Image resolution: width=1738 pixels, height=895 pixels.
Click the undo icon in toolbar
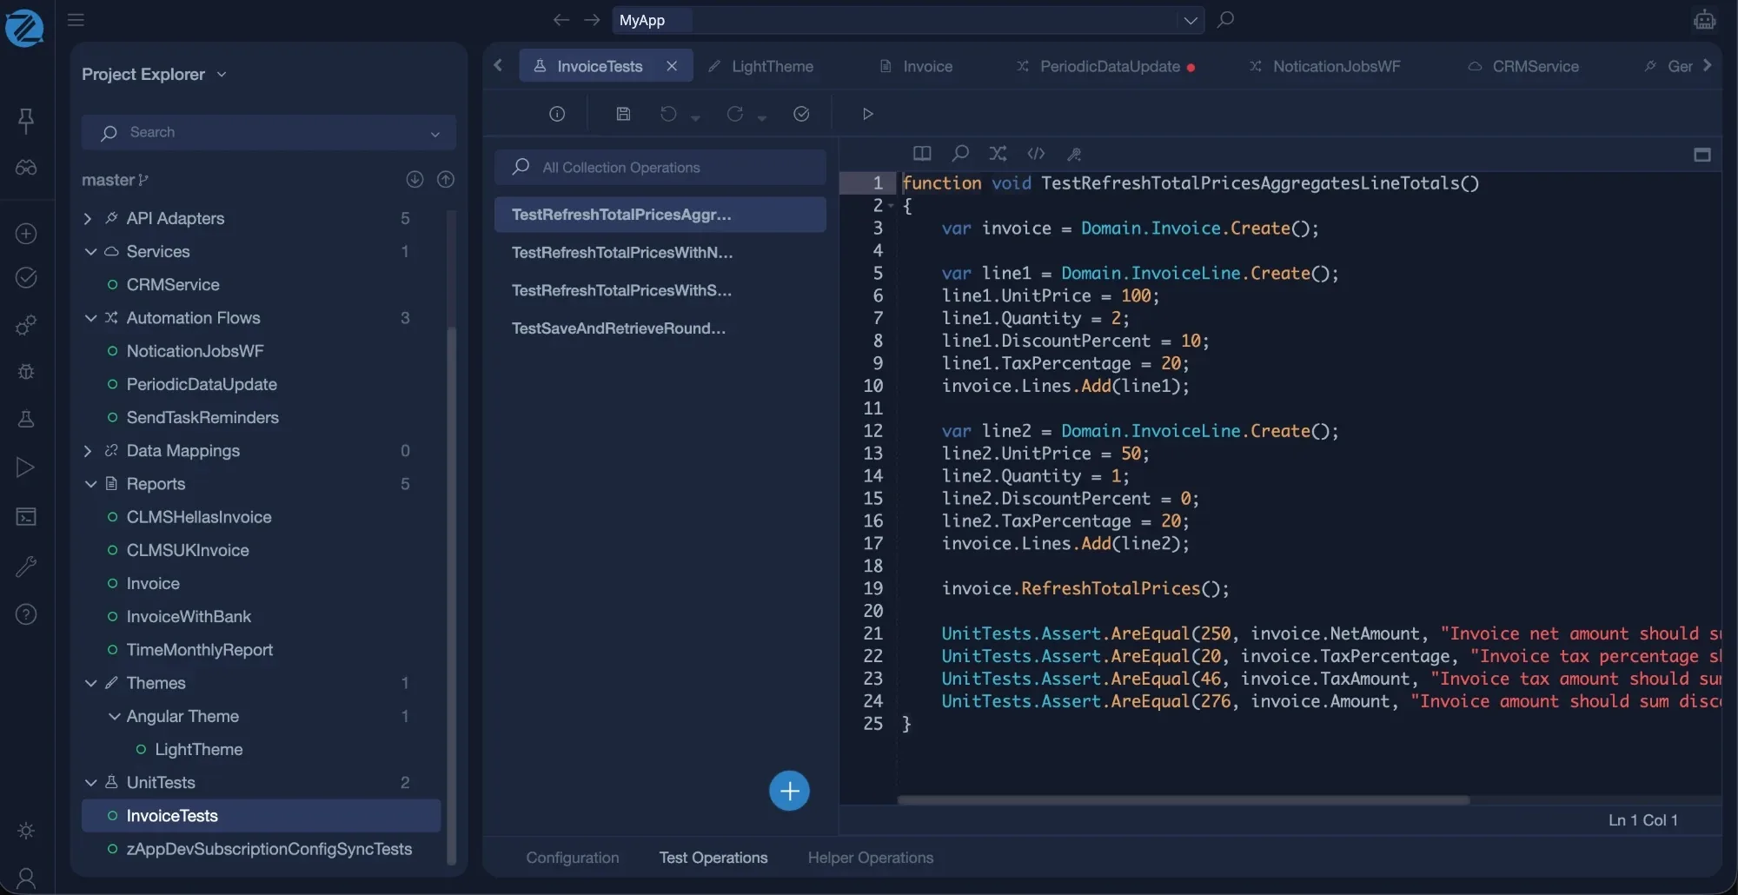point(668,114)
